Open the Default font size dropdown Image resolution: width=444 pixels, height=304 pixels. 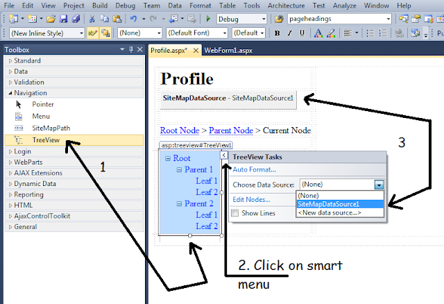tap(262, 33)
